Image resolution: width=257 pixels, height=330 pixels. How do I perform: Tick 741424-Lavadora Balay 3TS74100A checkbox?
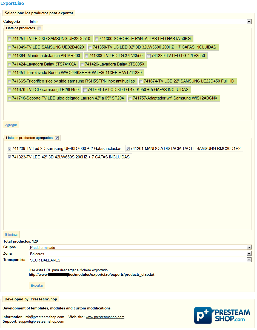click(x=10, y=64)
